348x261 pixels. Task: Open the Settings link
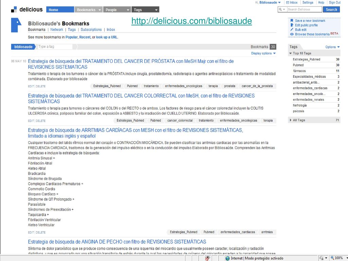tap(308, 2)
